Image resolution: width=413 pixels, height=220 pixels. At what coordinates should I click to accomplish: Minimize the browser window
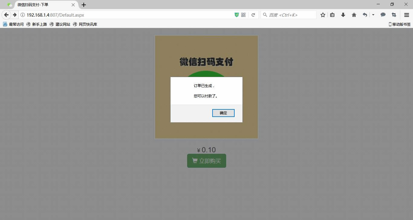pos(378,4)
